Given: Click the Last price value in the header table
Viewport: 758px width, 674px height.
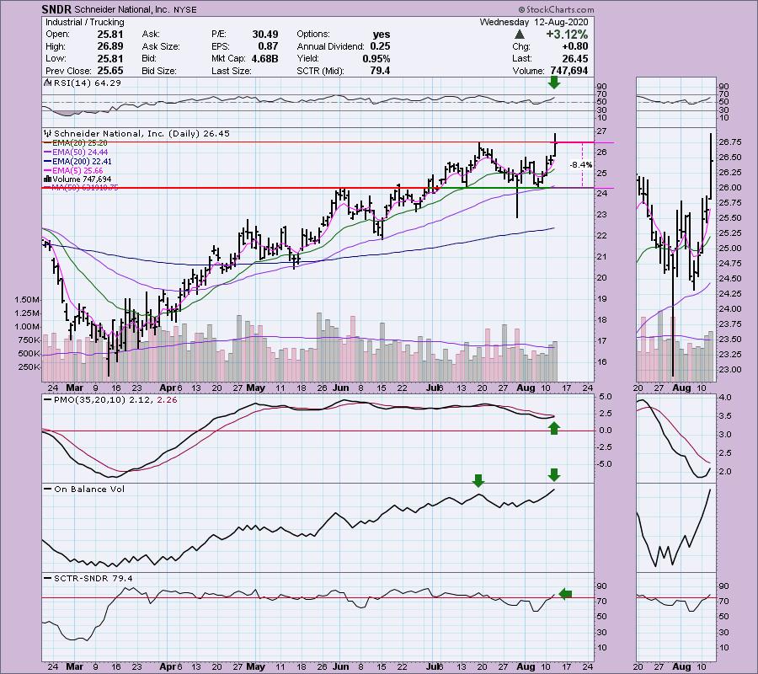Looking at the screenshot, I should [x=574, y=58].
